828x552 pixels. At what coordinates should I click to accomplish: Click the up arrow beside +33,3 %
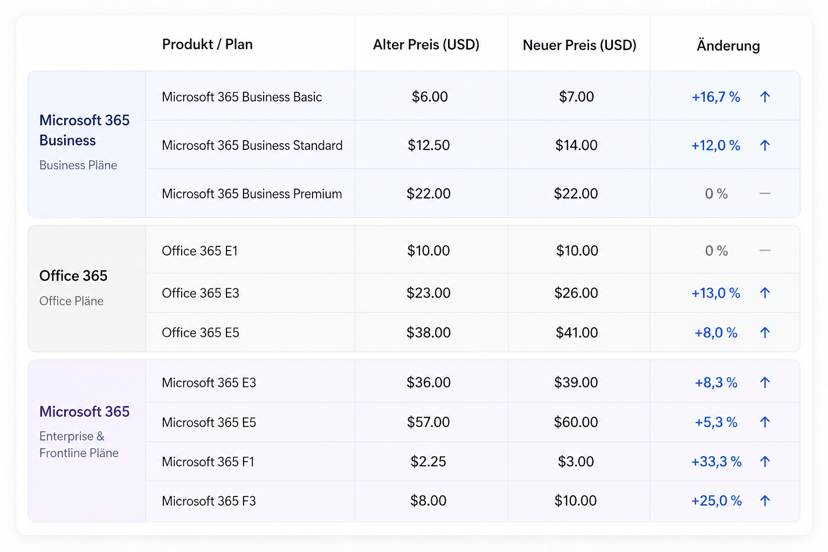coord(764,461)
